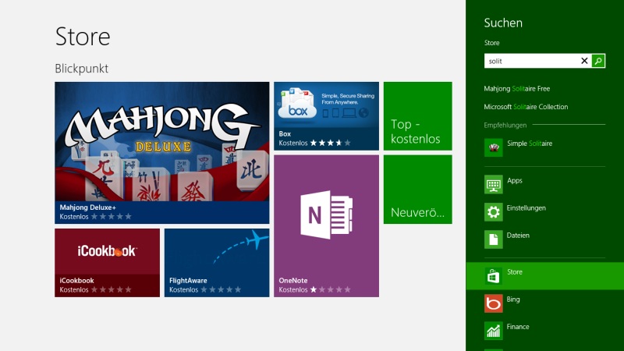Image resolution: width=624 pixels, height=351 pixels.
Task: Click the Apps label in search pane
Action: pos(515,181)
